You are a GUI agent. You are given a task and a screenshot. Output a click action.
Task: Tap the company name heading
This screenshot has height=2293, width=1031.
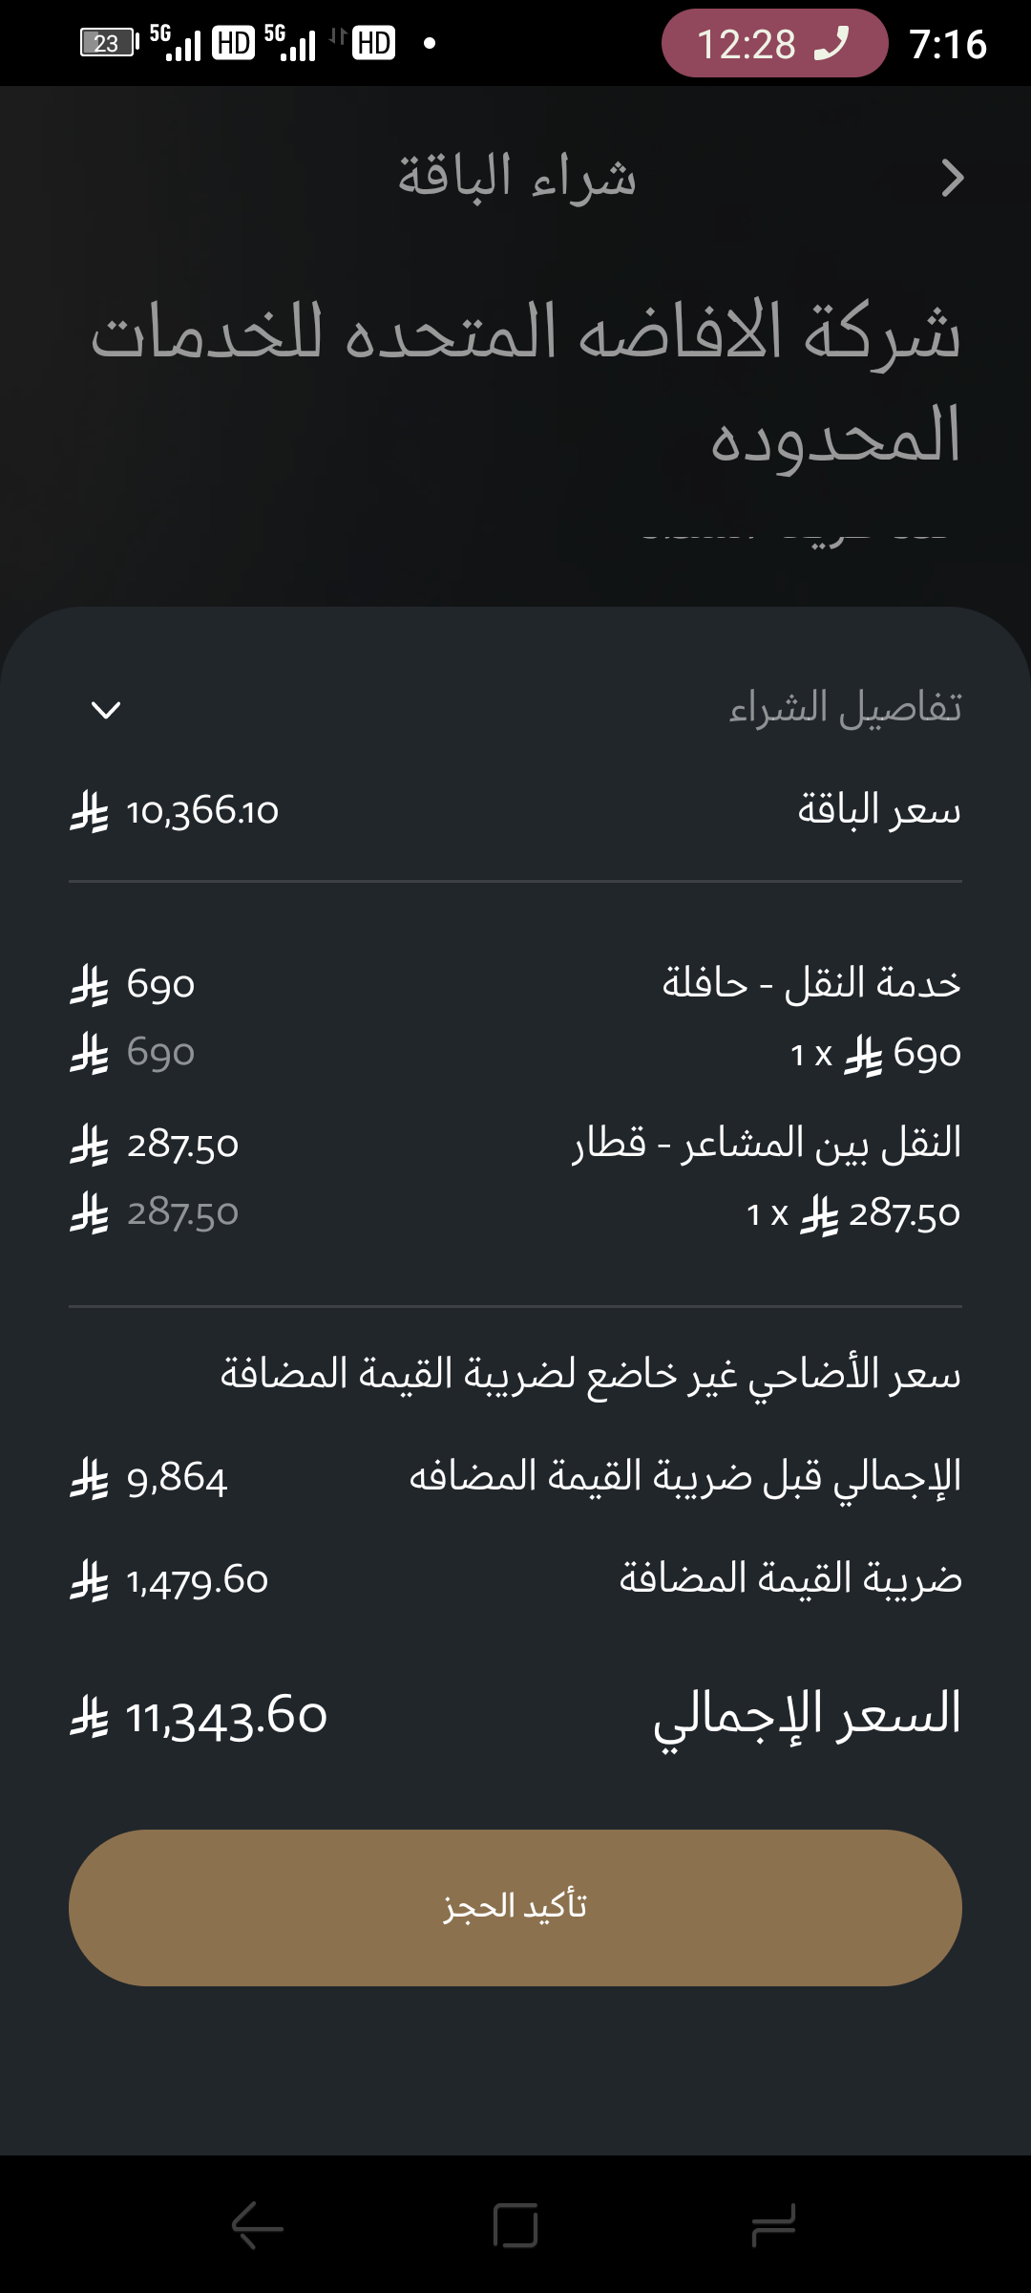[x=525, y=382]
